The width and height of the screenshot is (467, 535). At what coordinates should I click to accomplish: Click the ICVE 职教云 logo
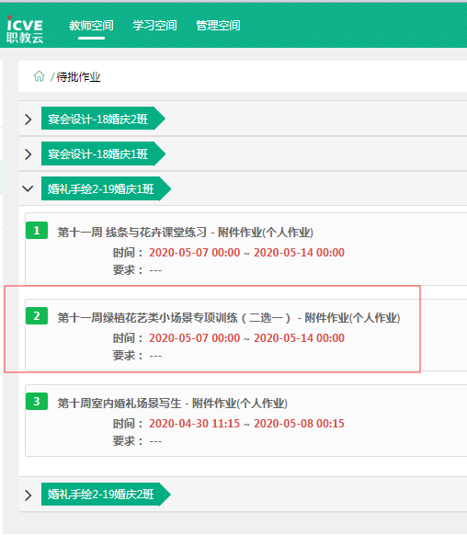click(x=25, y=29)
